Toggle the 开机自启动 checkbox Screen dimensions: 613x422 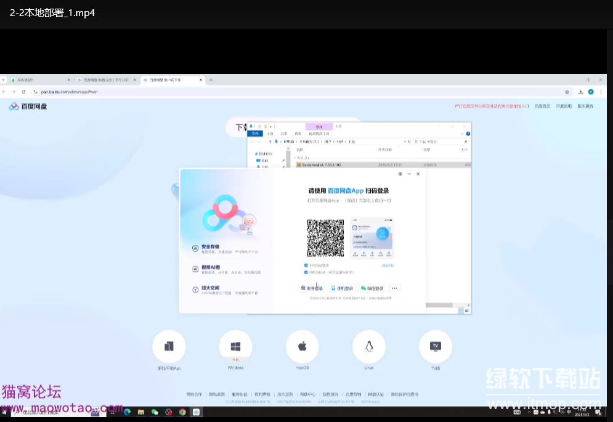point(306,272)
